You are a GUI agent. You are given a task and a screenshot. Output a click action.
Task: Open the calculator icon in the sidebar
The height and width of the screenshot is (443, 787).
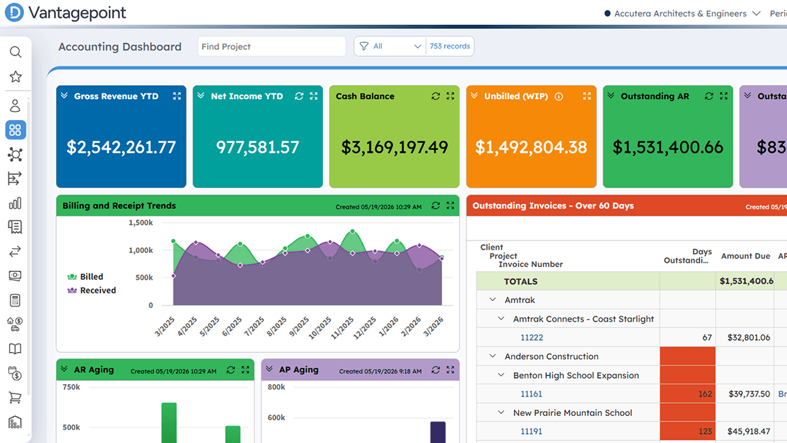click(x=15, y=300)
